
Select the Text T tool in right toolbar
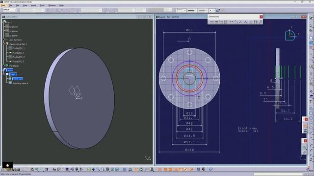point(311,74)
